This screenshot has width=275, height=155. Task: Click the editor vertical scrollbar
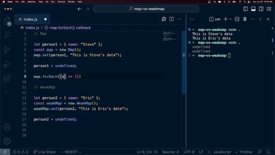pyautogui.click(x=183, y=63)
